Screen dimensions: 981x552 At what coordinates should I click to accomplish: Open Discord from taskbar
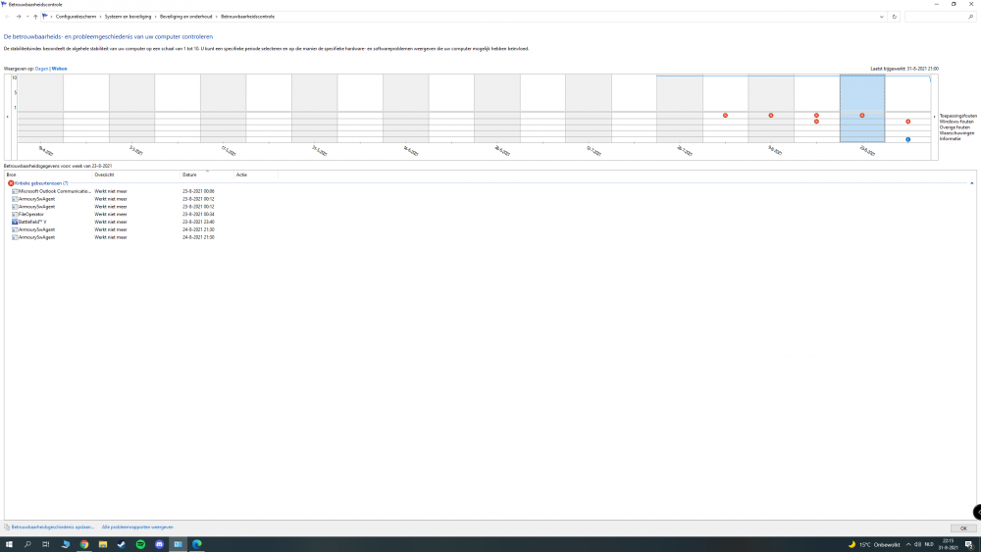pos(159,544)
